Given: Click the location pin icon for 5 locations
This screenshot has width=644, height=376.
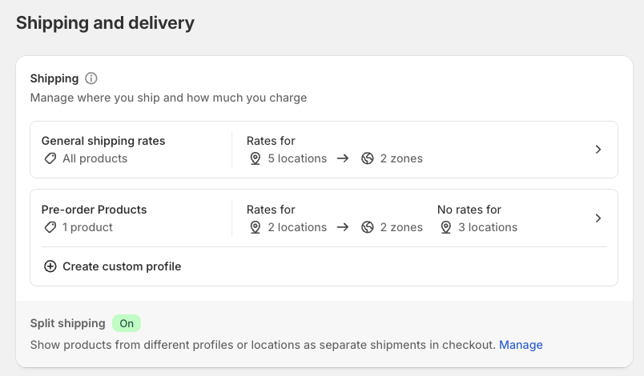Looking at the screenshot, I should pyautogui.click(x=255, y=158).
